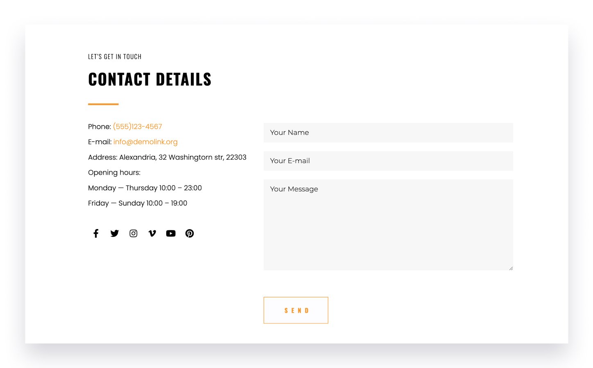Viewport: 593px width, 368px height.
Task: Click the Monday — Thursday hours line
Action: (145, 188)
